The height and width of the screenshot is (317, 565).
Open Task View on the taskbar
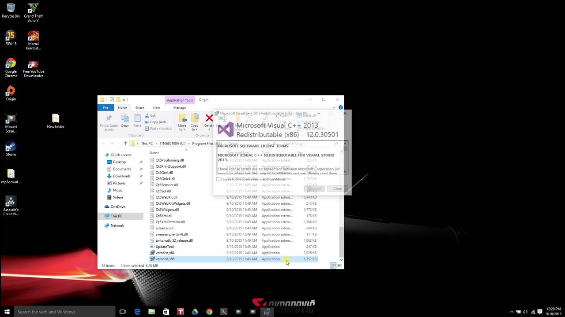[x=123, y=312]
